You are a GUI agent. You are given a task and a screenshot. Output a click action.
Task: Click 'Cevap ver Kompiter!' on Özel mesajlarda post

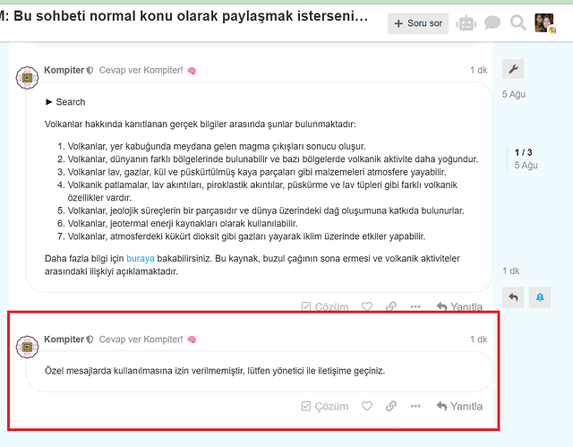coord(141,340)
